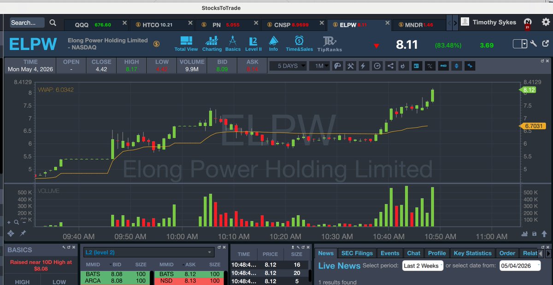553x285 pixels.
Task: Open the Order tab
Action: (507, 253)
